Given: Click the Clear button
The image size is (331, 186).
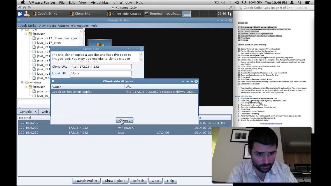Looking at the screenshot, I should click(155, 181).
